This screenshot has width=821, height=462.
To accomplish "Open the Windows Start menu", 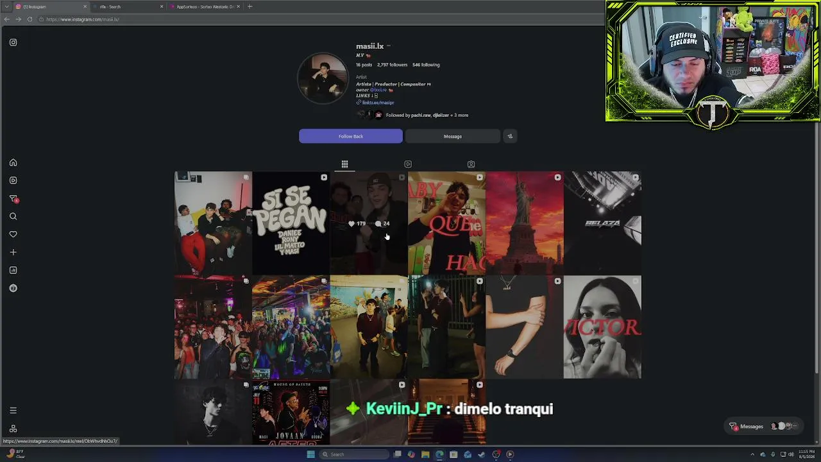I will (311, 454).
